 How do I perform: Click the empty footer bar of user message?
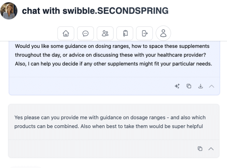click(100, 148)
